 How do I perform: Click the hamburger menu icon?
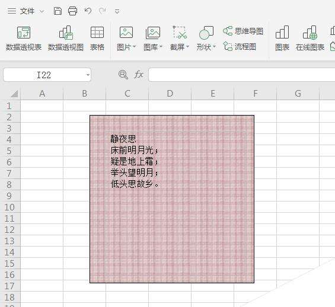pos(11,11)
